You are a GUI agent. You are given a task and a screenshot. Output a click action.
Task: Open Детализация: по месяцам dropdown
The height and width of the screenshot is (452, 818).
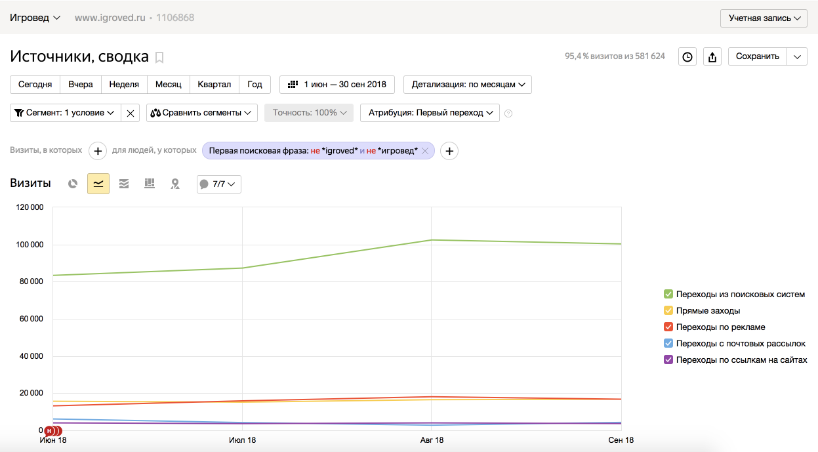click(468, 85)
